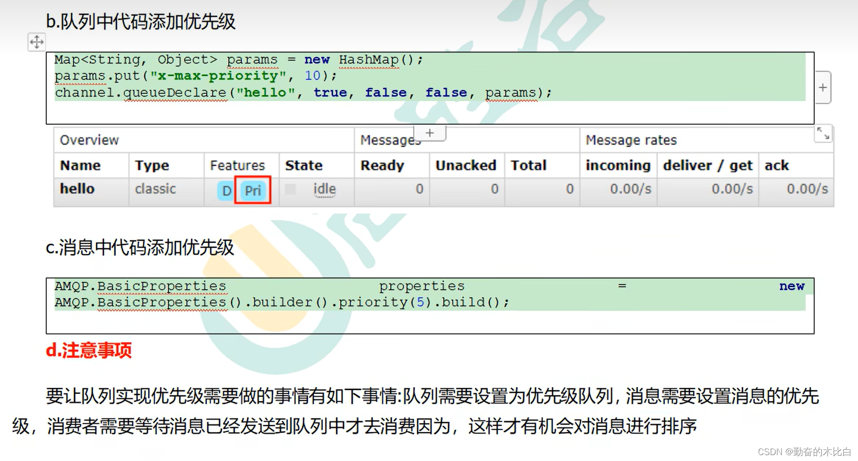The height and width of the screenshot is (461, 858).
Task: Click the Type column header
Action: 152,165
